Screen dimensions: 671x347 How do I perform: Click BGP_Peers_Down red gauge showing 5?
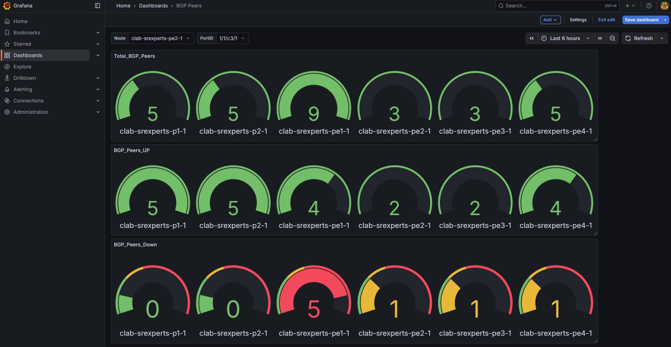coord(314,292)
